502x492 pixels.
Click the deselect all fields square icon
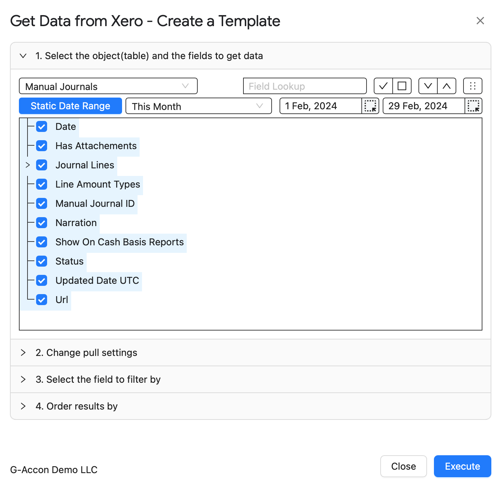pyautogui.click(x=402, y=86)
